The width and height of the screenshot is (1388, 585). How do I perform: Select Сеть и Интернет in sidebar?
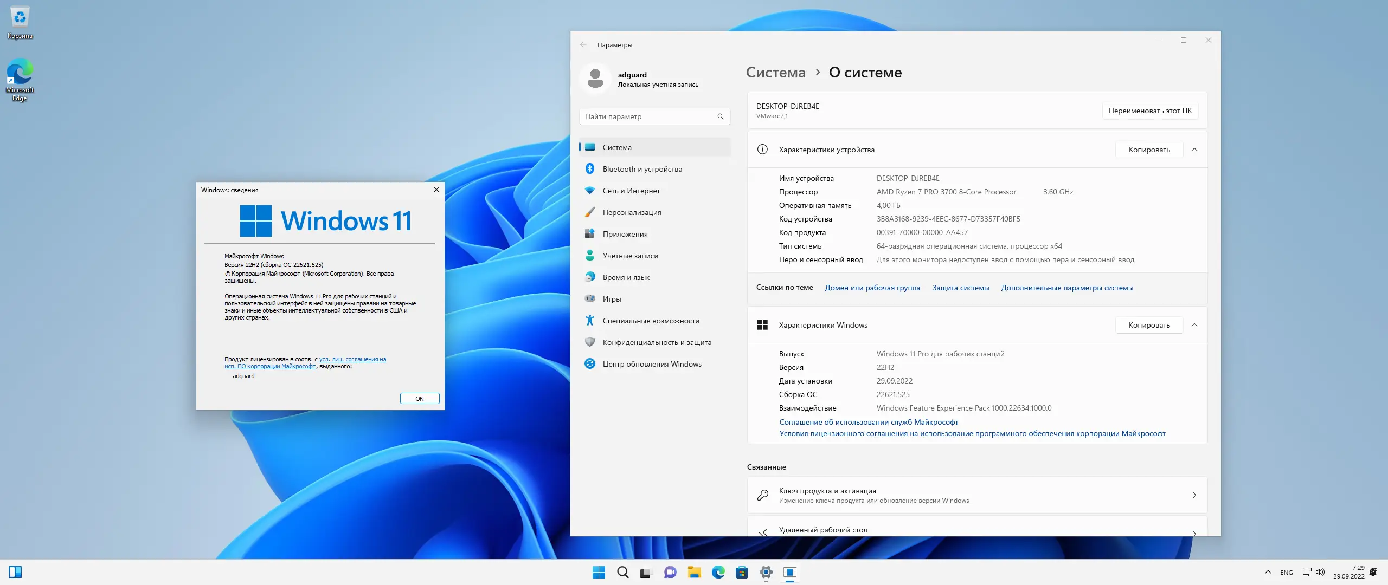click(631, 191)
